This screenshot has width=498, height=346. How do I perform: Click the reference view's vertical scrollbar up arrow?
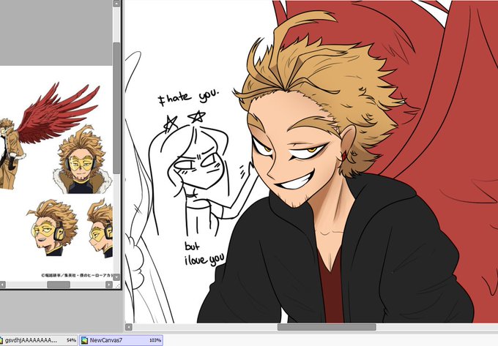116,4
